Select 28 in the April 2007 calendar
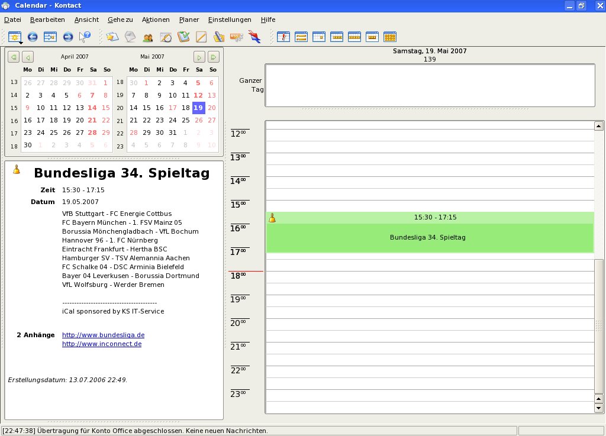606x436 pixels. click(92, 133)
